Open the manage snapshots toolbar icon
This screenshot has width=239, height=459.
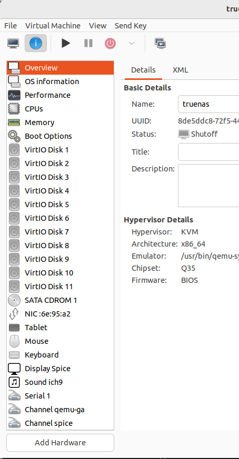tap(161, 43)
